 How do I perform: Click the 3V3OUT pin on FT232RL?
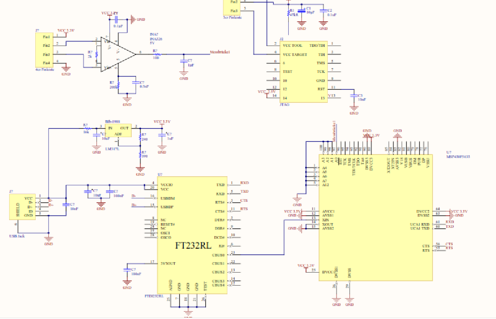[168, 263]
